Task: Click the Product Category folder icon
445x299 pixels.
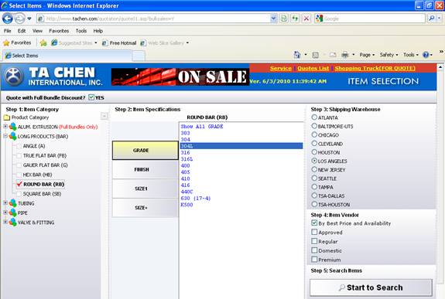Action: pyautogui.click(x=7, y=117)
